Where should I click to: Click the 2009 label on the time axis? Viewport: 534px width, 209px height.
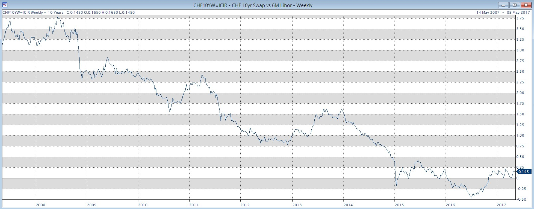91,205
